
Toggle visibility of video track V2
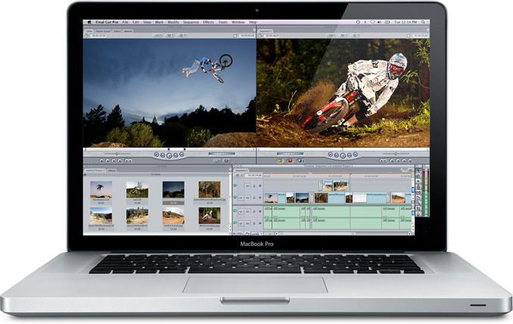(235, 185)
